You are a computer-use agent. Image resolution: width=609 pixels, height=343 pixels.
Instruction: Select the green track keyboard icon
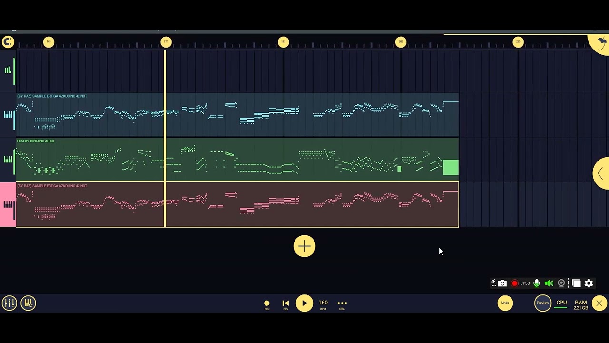(x=8, y=160)
